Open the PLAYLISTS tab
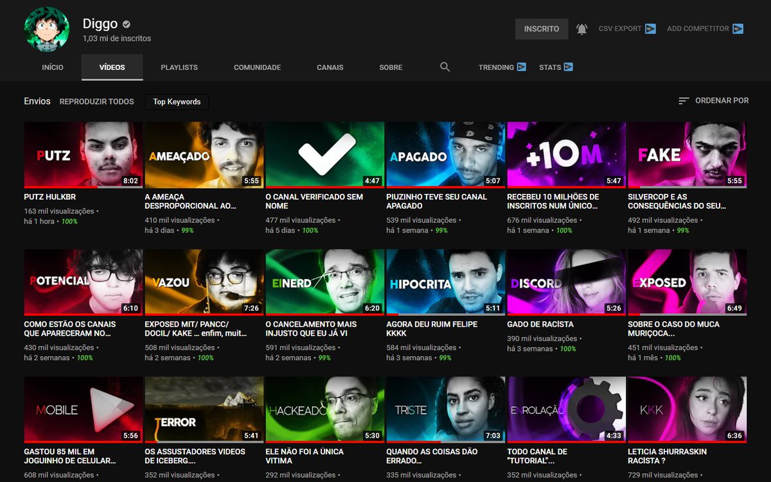The width and height of the screenshot is (771, 482). click(x=179, y=67)
